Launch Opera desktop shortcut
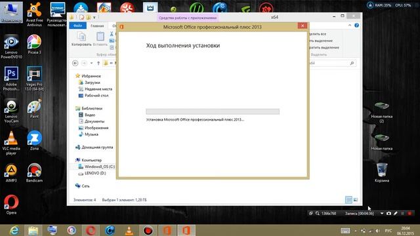The image size is (420, 236). pos(11,205)
